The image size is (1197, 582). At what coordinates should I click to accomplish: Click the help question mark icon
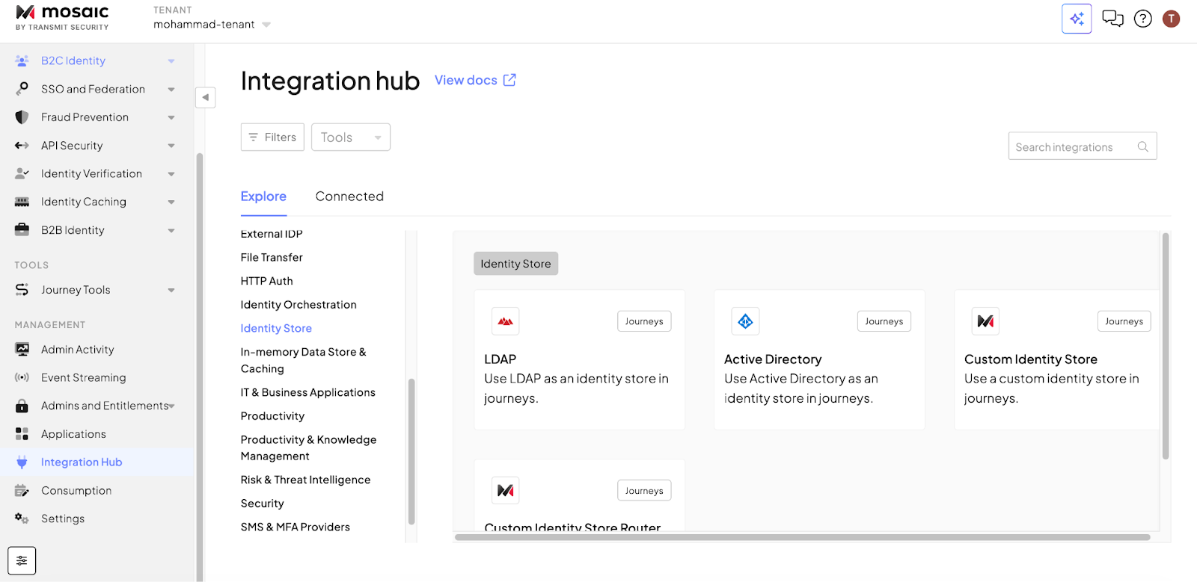click(1142, 19)
